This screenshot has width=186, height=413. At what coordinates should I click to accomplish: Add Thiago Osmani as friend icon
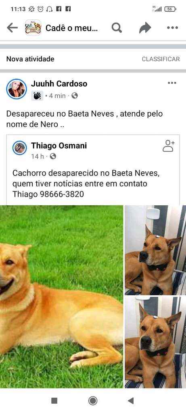coord(169,146)
